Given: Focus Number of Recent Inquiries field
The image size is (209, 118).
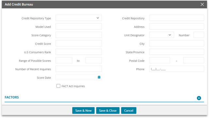Looking at the screenshot, I should click(79, 69).
